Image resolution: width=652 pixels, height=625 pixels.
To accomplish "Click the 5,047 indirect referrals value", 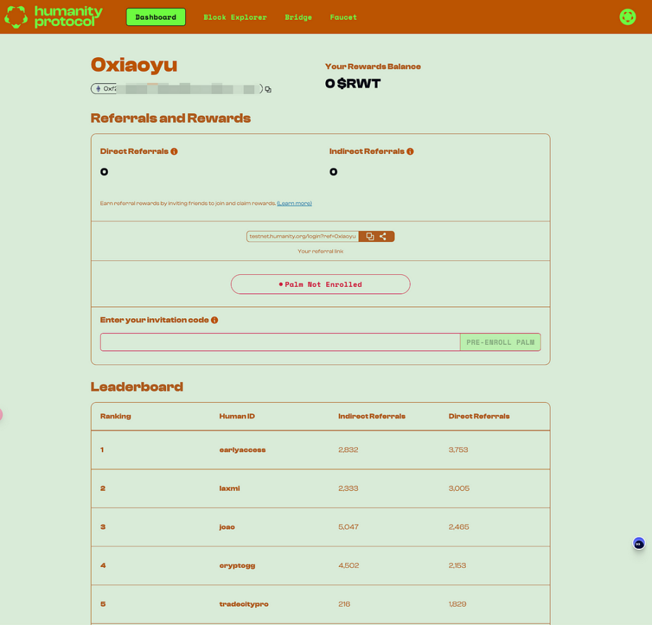I will coord(349,527).
